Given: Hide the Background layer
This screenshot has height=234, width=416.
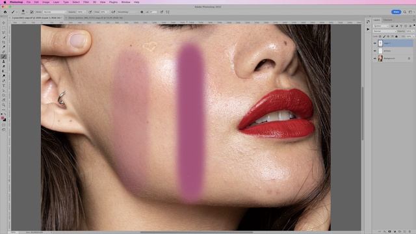Looking at the screenshot, I should coord(375,58).
